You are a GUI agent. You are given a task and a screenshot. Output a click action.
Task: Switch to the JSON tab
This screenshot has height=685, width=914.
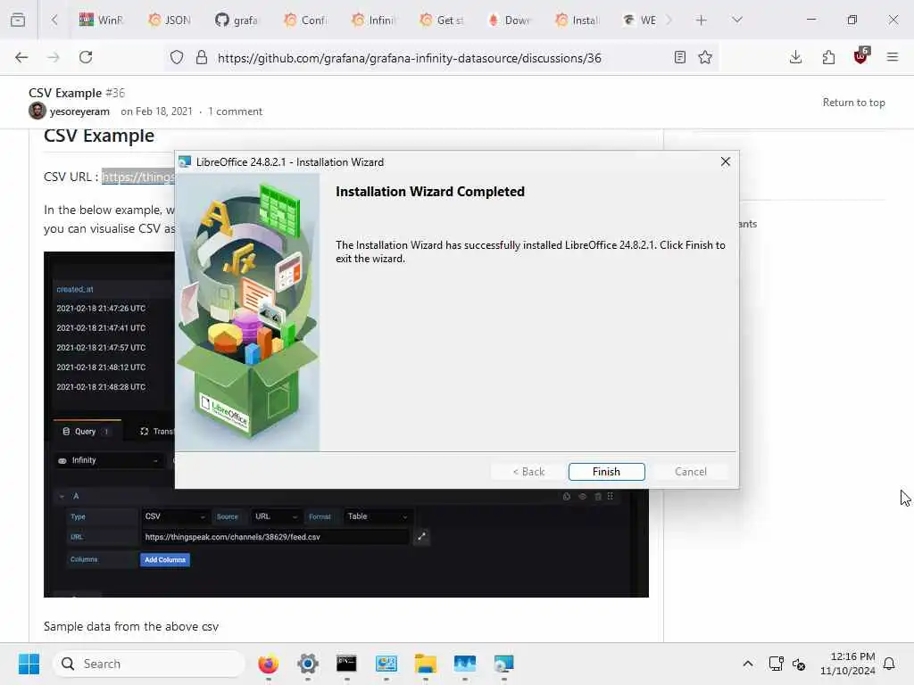pyautogui.click(x=170, y=21)
